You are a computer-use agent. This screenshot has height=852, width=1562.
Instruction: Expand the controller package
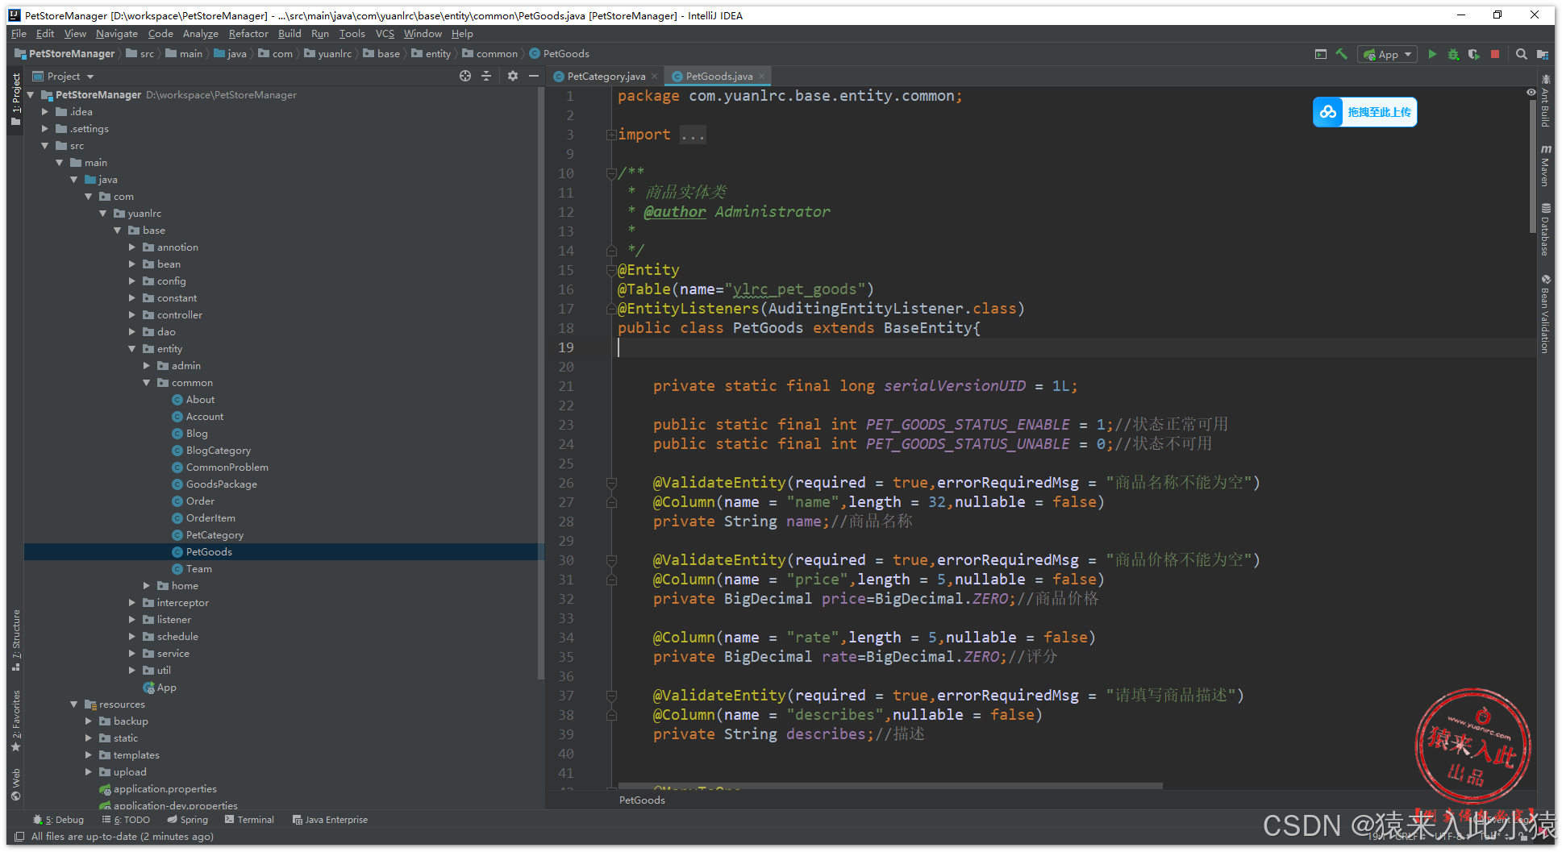click(132, 315)
